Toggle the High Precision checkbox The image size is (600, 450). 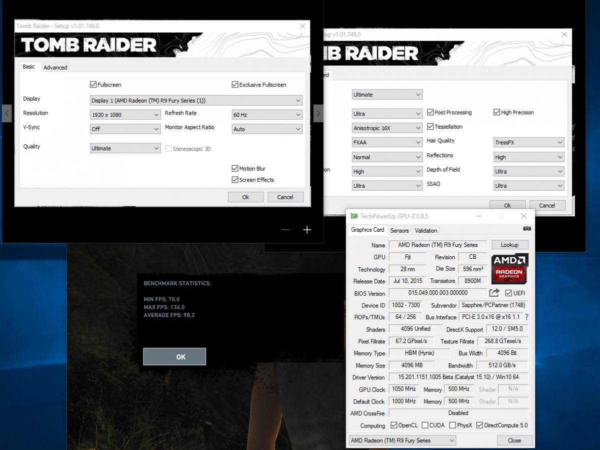(497, 112)
